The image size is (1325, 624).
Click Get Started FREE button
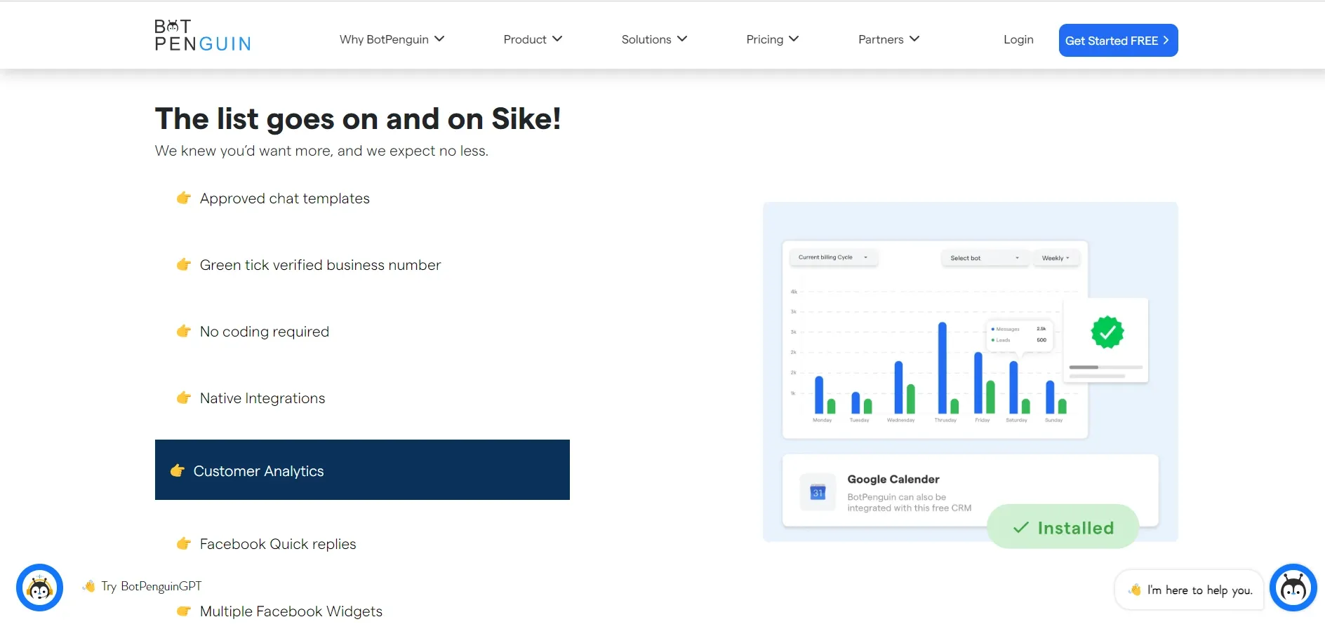coord(1118,40)
